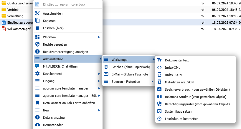This screenshot has width=241, height=129.
Task: Choose Systemflags setzen menu entry
Action: [x=179, y=111]
